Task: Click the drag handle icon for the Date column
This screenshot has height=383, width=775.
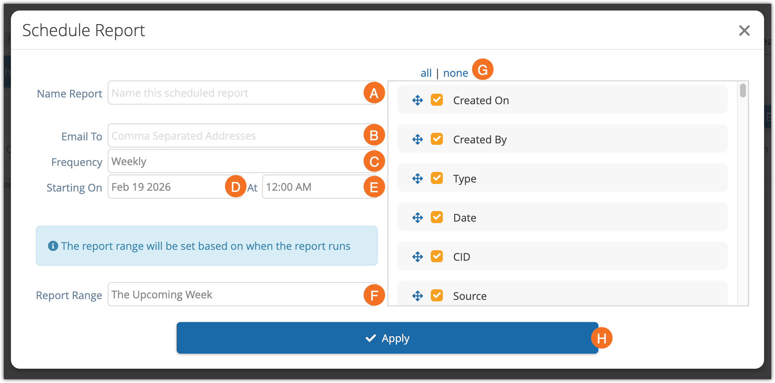Action: click(417, 218)
